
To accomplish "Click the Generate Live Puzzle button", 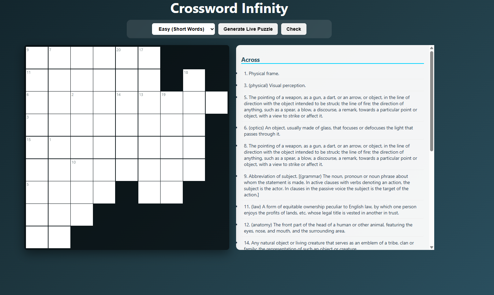I will click(248, 29).
